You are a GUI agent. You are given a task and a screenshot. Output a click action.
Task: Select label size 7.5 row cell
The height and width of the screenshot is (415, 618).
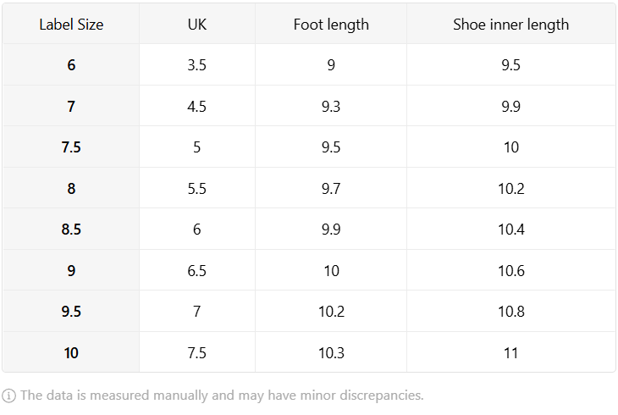(71, 147)
